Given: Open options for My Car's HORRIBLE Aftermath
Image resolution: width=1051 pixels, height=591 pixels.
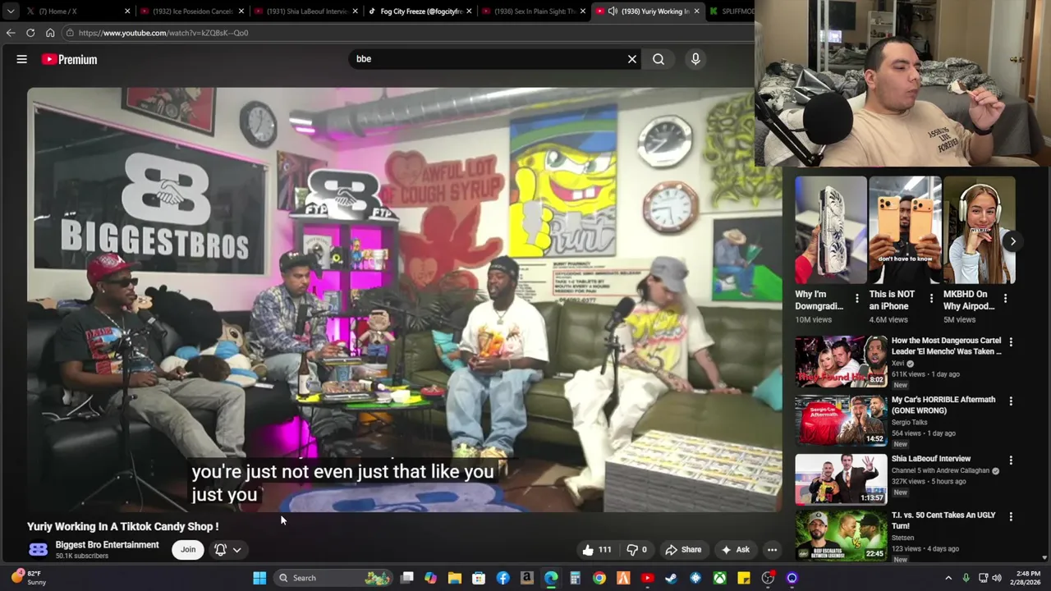Looking at the screenshot, I should click(x=1011, y=401).
